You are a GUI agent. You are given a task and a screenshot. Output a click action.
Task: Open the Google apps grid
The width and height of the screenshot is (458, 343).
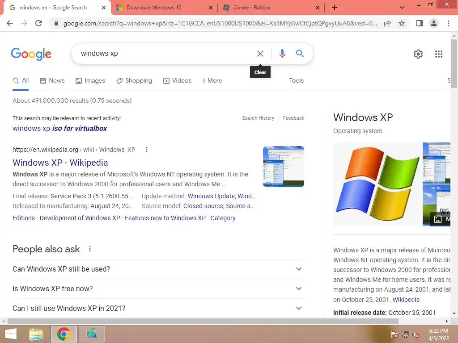pyautogui.click(x=438, y=54)
